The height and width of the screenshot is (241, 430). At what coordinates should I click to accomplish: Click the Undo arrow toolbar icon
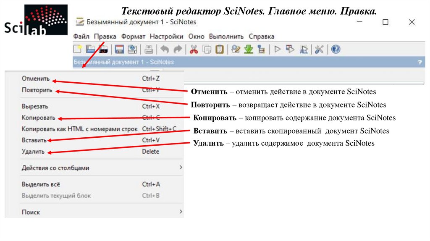(165, 50)
